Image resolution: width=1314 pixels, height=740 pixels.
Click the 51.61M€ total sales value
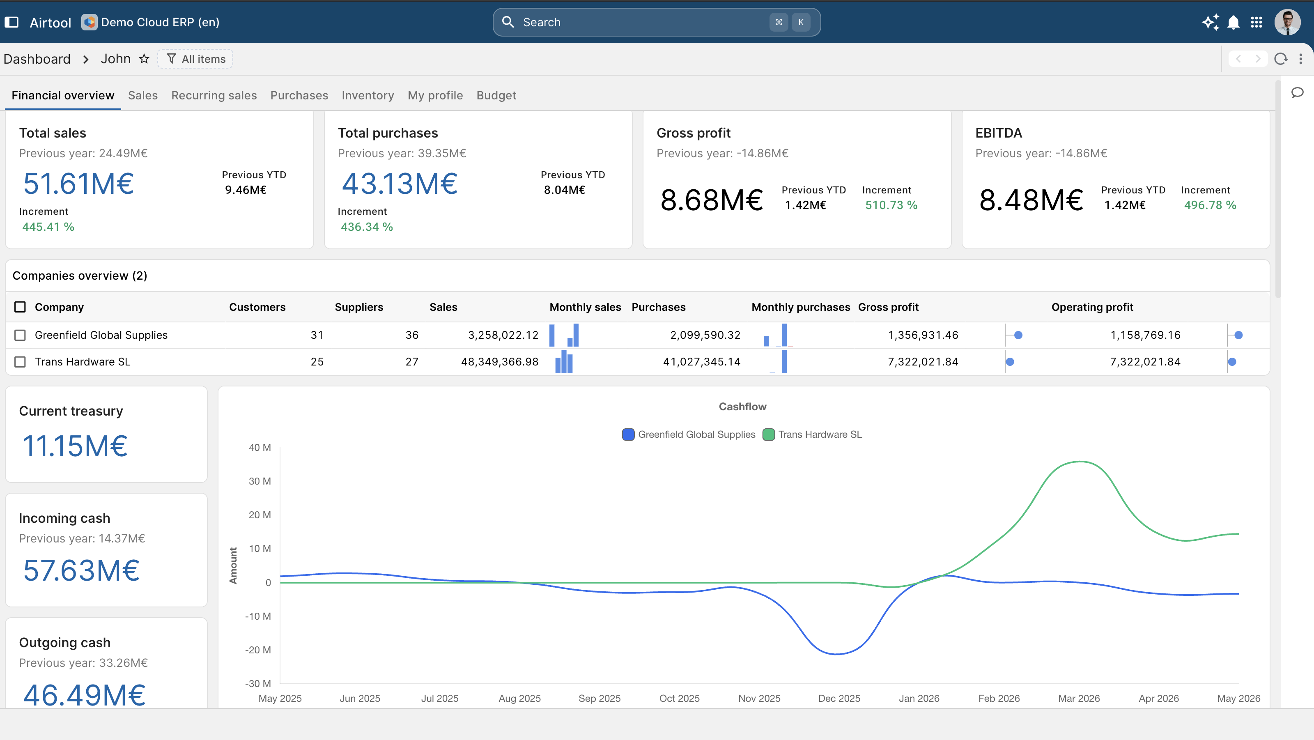point(78,183)
